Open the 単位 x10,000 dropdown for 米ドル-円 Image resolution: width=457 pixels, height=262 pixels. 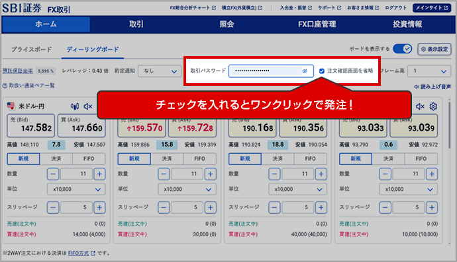pos(76,189)
